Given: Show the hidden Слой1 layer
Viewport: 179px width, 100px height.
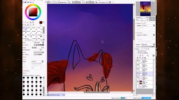Looking at the screenshot, I should [138, 86].
